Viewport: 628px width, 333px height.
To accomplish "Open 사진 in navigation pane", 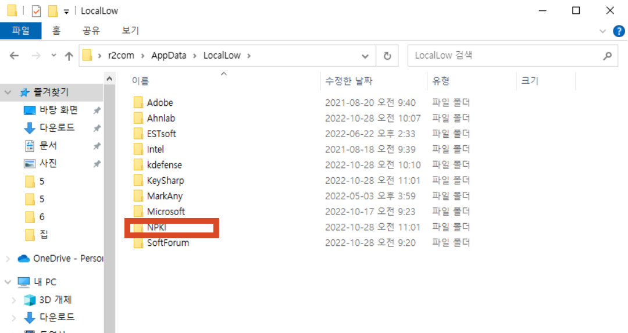I will click(x=48, y=163).
